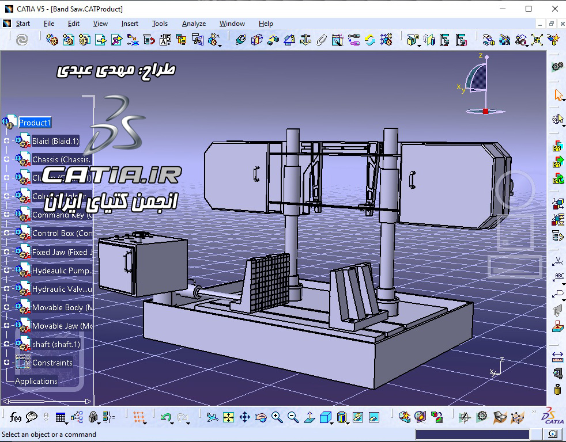Click the power input field in status bar

(473, 435)
